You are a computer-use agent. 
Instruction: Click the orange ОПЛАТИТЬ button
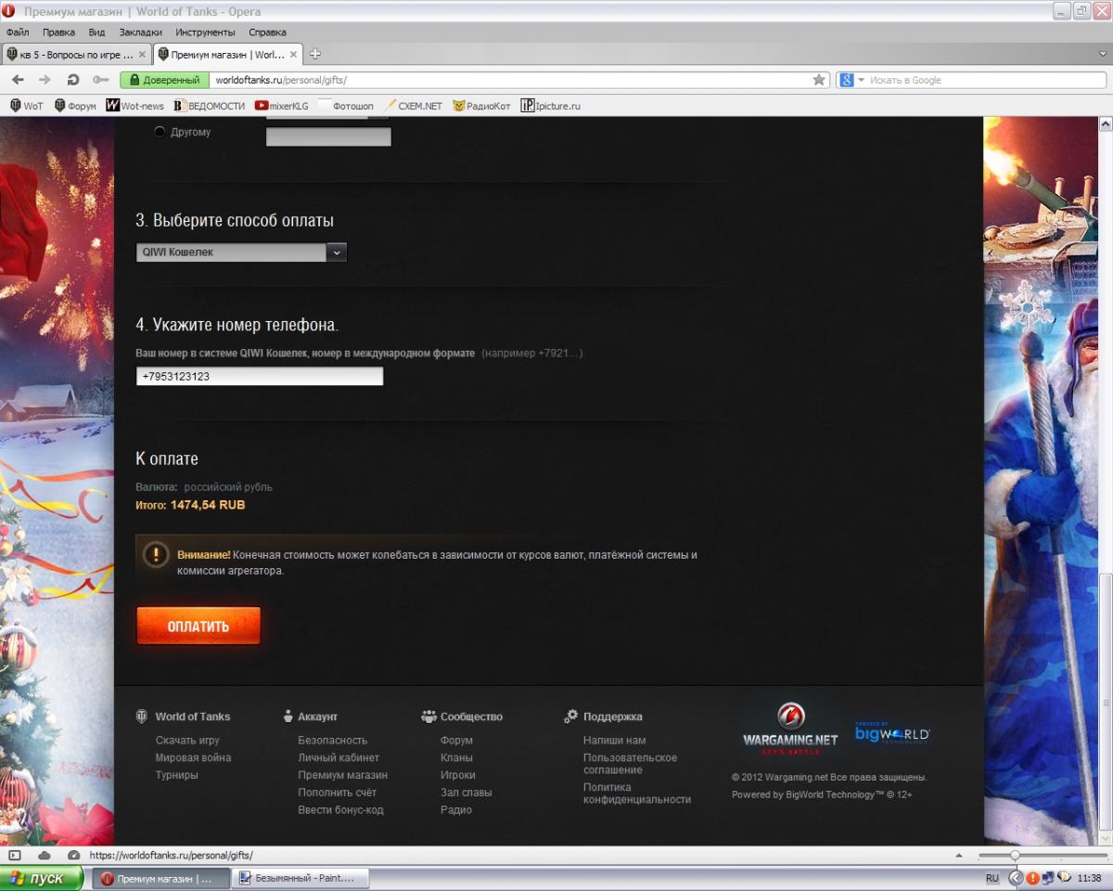tap(198, 626)
